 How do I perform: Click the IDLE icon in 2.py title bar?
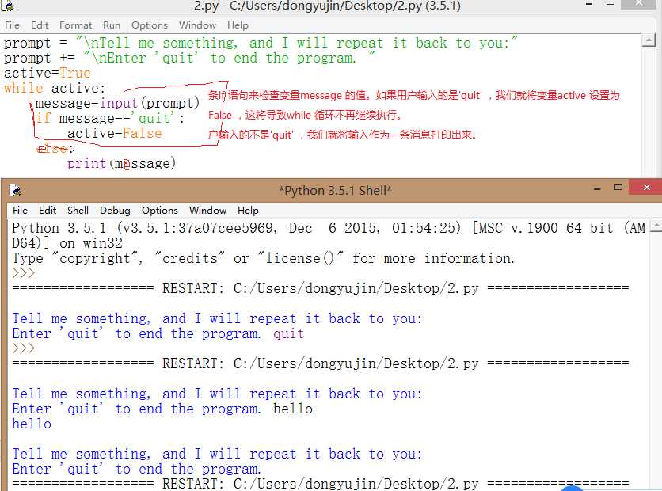click(x=7, y=6)
